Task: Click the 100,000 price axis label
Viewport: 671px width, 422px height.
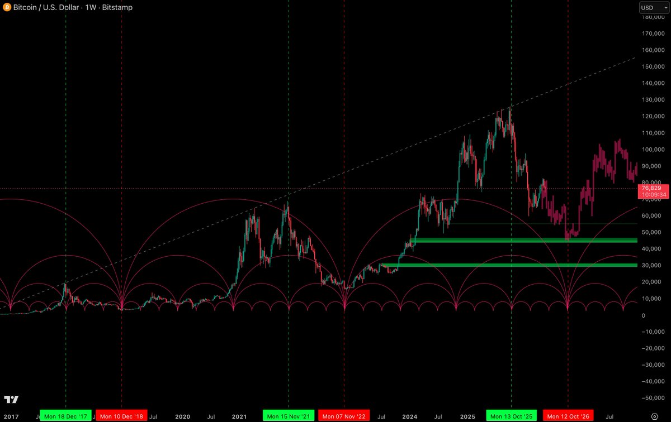Action: (654, 149)
